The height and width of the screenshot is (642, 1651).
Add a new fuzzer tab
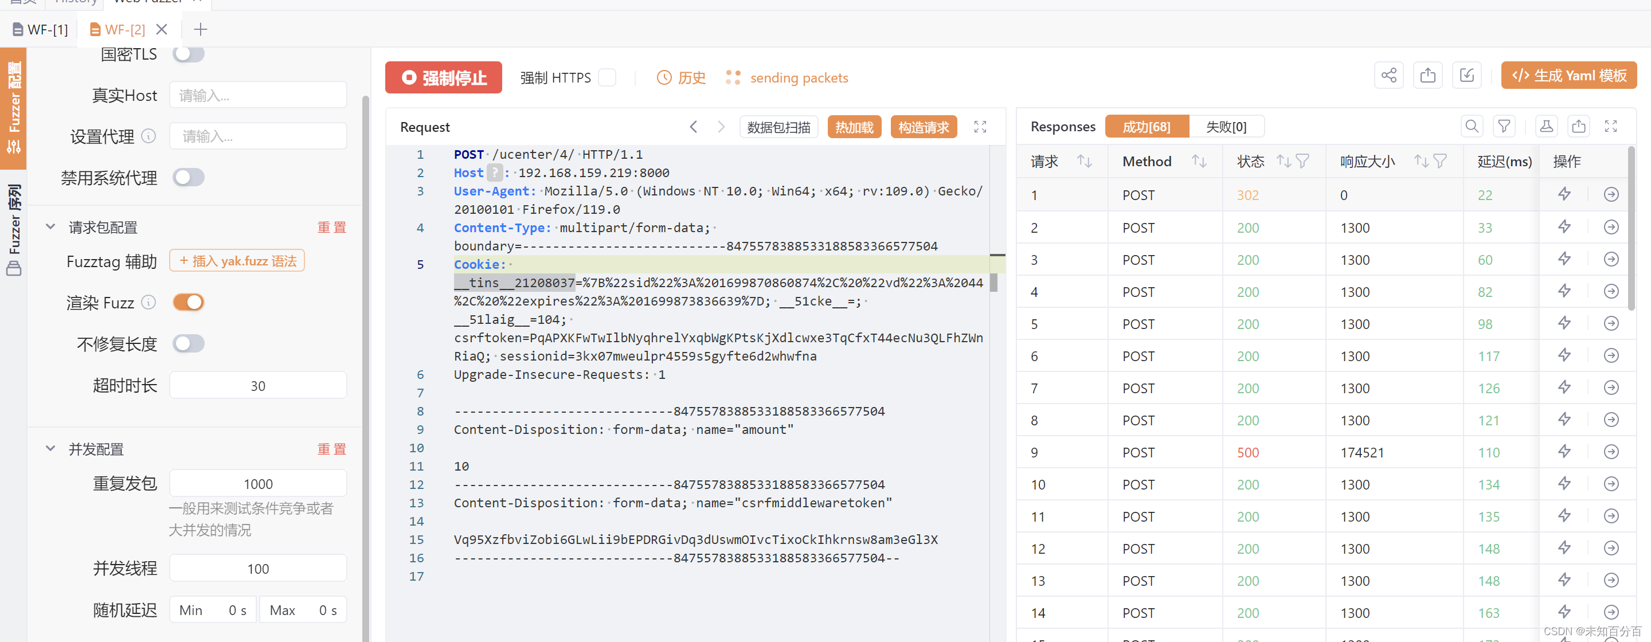[x=200, y=29]
